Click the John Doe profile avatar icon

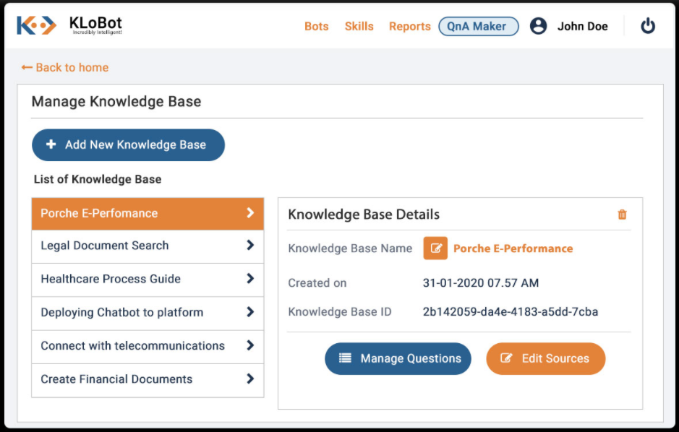coord(538,26)
